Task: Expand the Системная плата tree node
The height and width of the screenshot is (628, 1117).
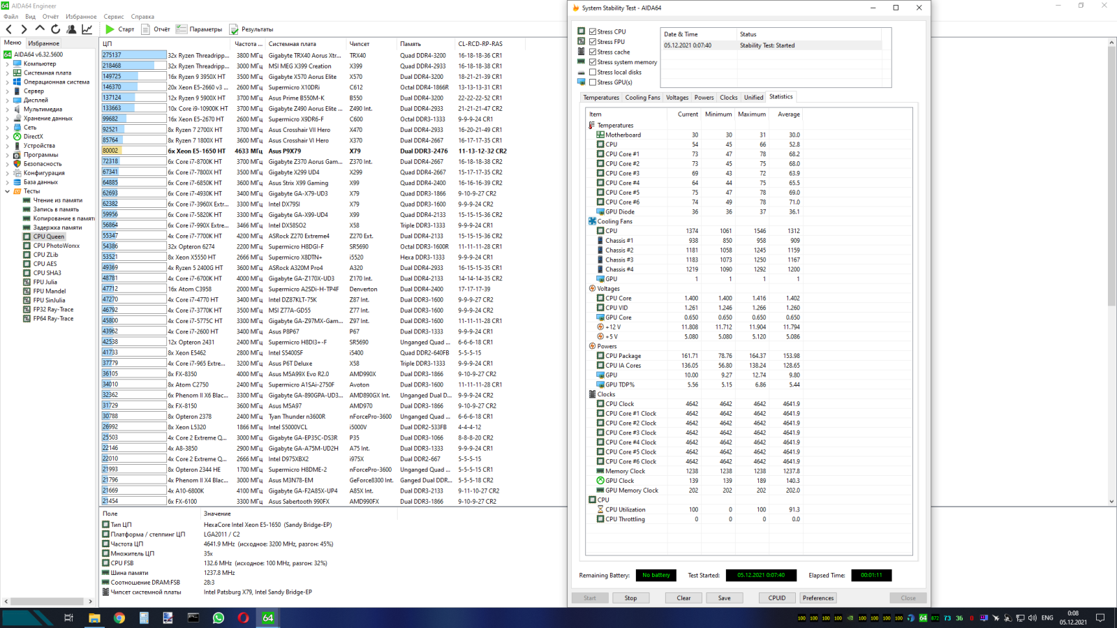Action: click(8, 73)
